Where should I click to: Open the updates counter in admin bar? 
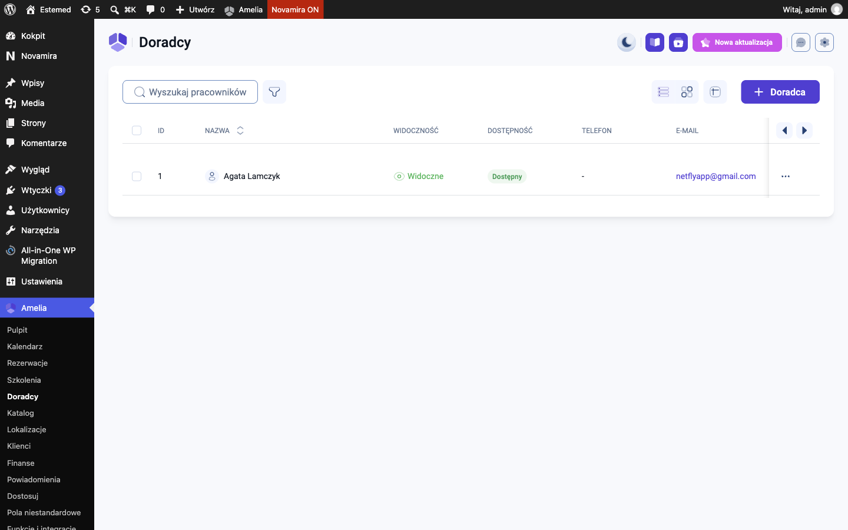tap(90, 9)
